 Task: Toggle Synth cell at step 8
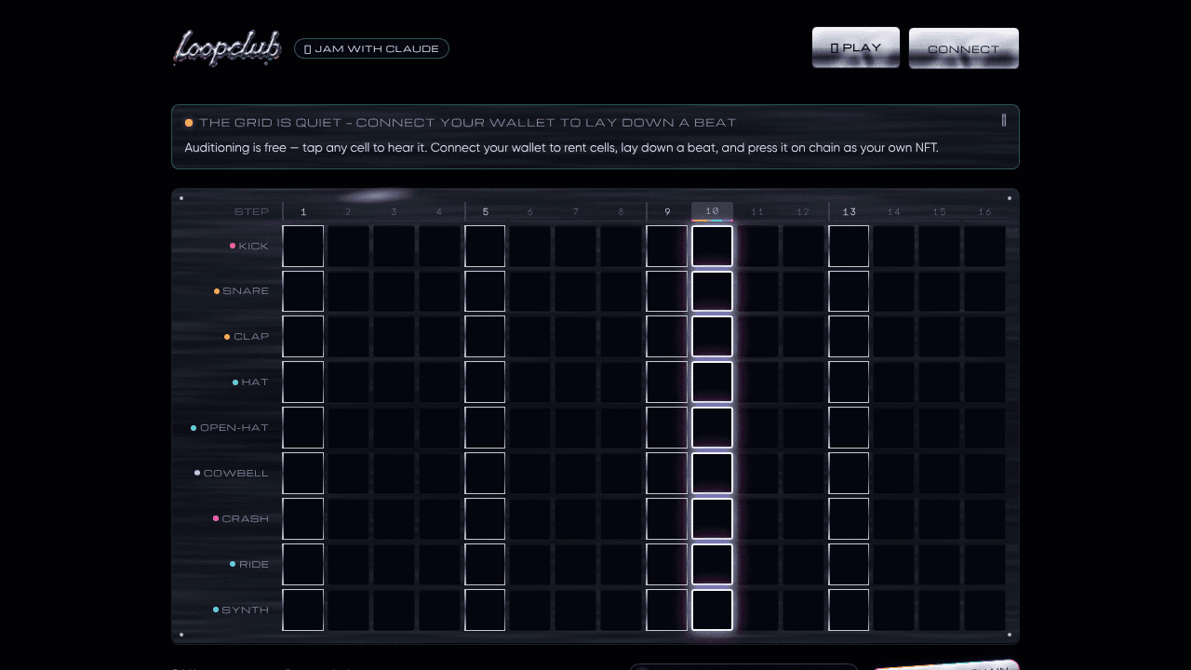[x=622, y=610]
